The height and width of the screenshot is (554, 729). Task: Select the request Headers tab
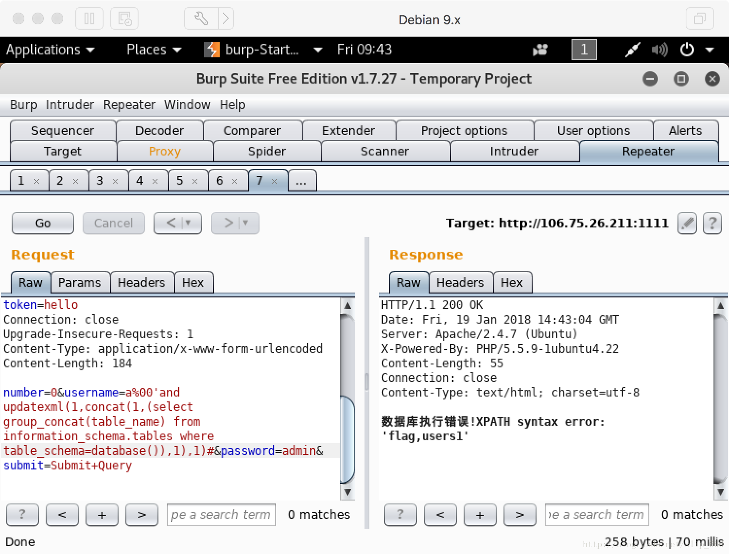(x=141, y=282)
